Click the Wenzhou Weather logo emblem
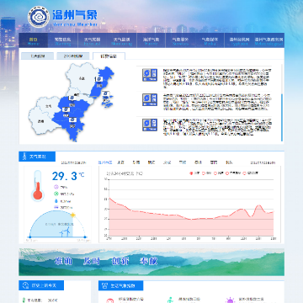Screen dimensions: 303x303 [39, 17]
